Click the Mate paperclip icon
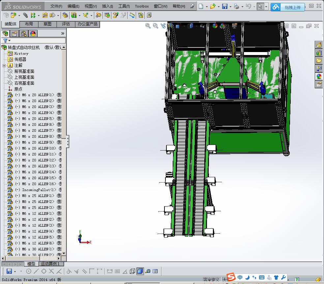 click(25, 15)
